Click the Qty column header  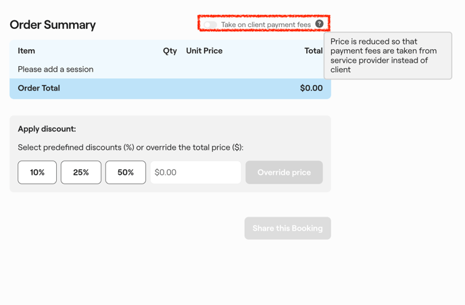(170, 51)
